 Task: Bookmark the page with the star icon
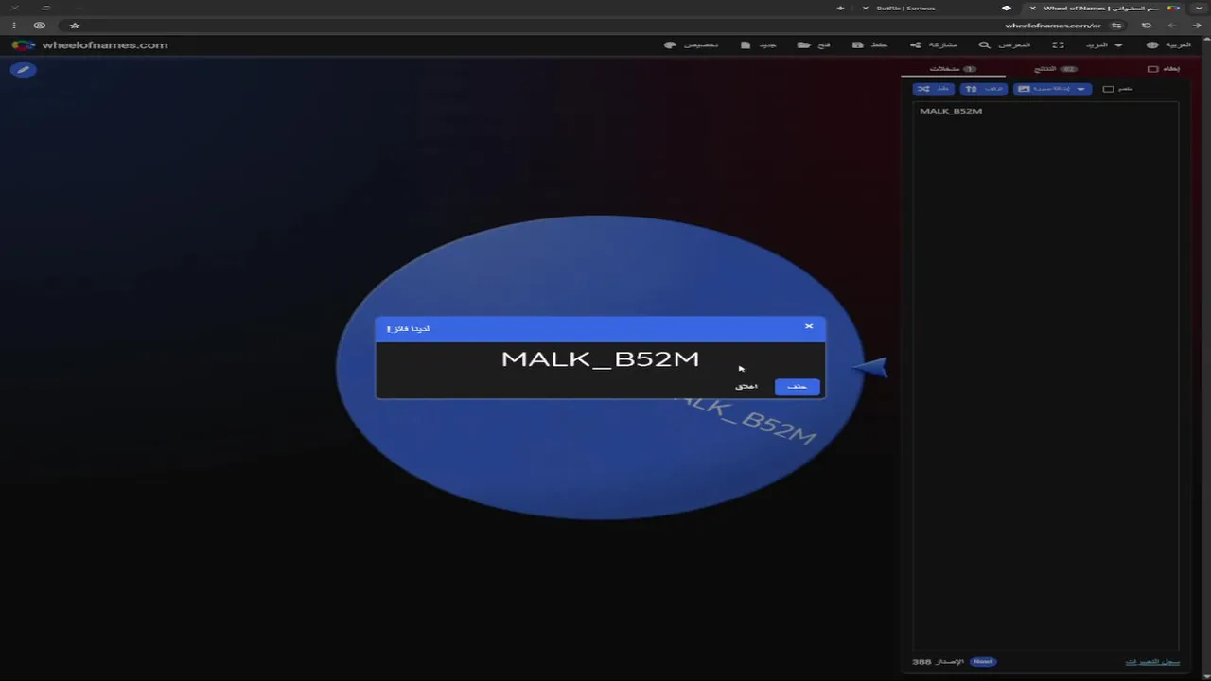75,26
